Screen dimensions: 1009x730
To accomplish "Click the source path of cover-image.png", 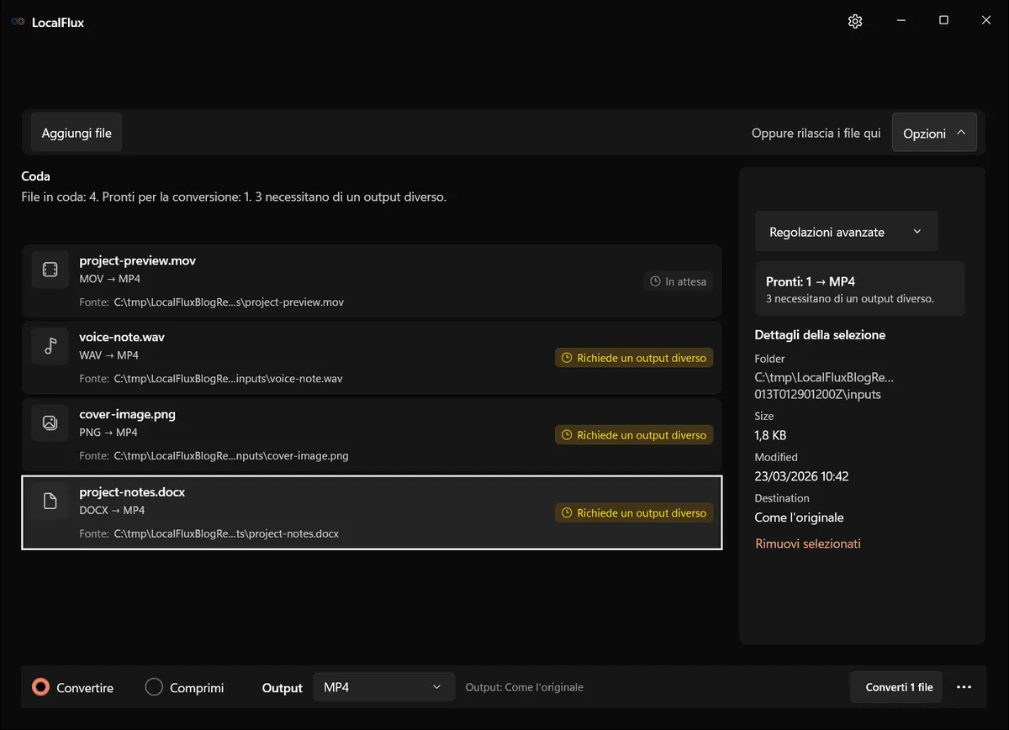I will point(231,456).
